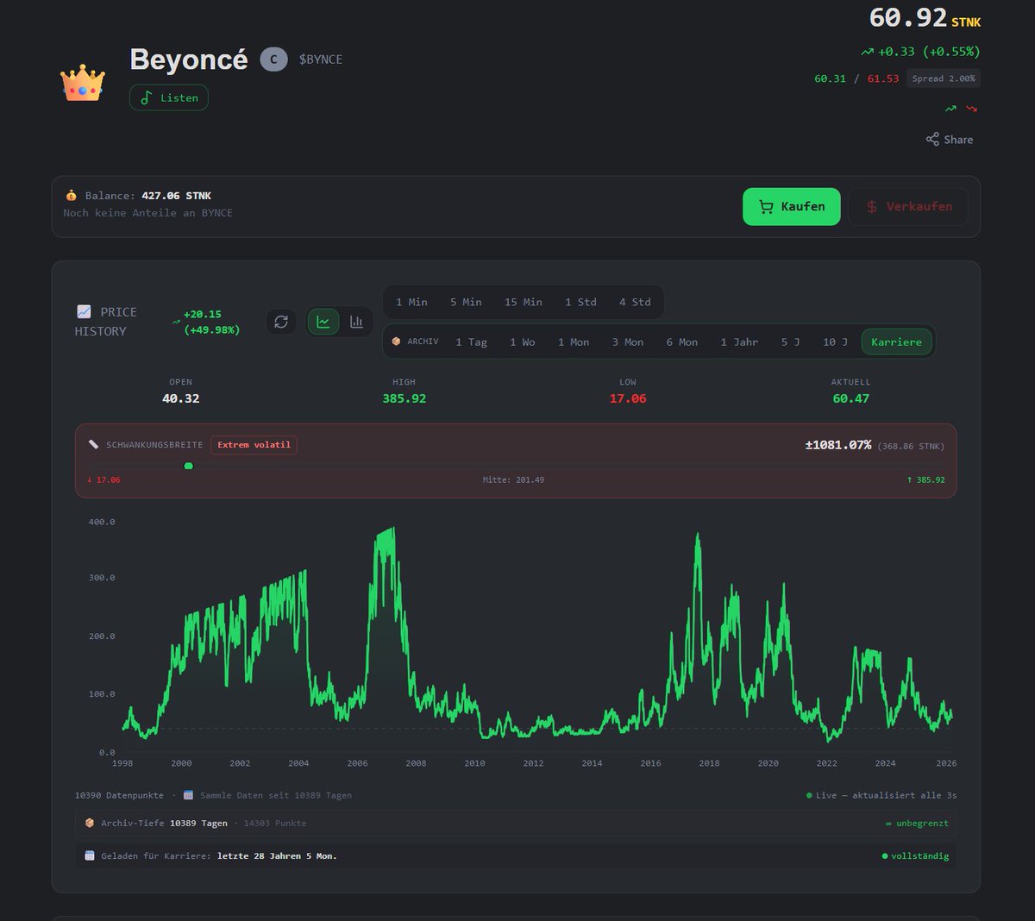1035x921 pixels.
Task: Click the Spread 2.00% badge
Action: 944,78
